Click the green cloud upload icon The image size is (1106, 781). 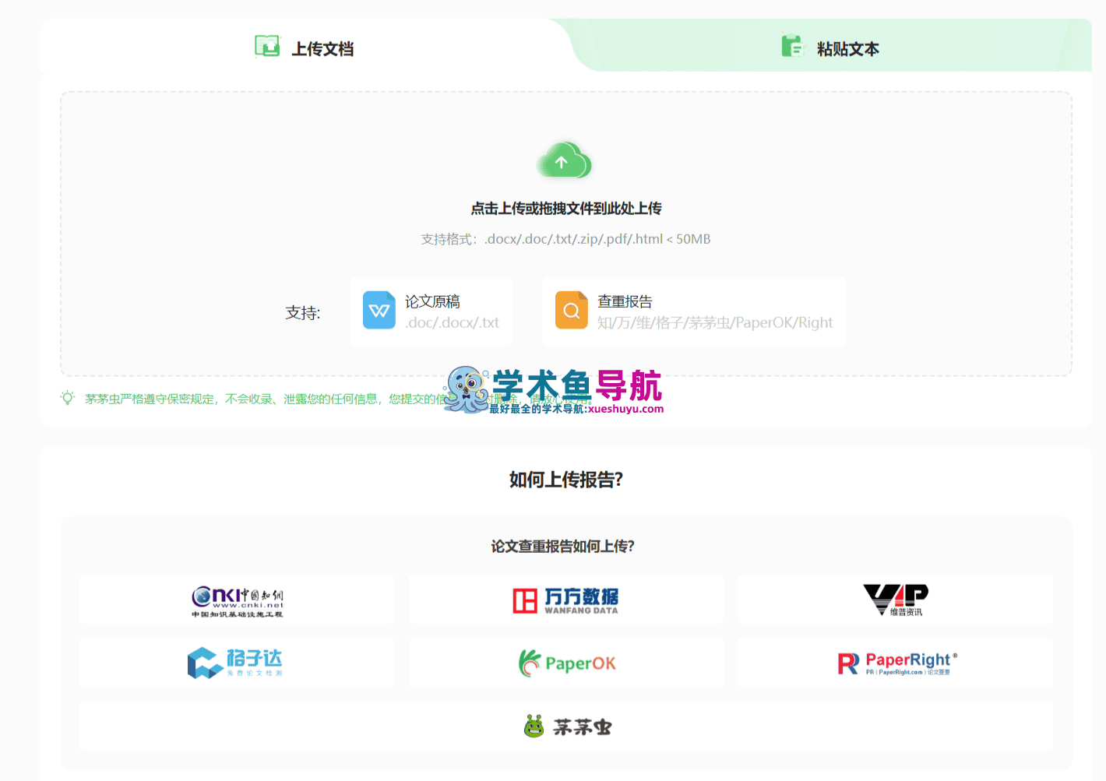tap(564, 160)
